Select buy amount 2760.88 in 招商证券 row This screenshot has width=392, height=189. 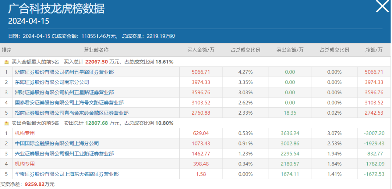click(201, 113)
